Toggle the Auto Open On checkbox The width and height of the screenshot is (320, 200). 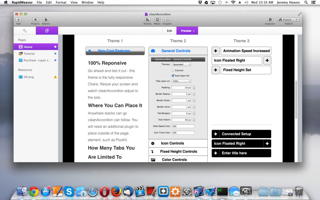click(x=173, y=76)
